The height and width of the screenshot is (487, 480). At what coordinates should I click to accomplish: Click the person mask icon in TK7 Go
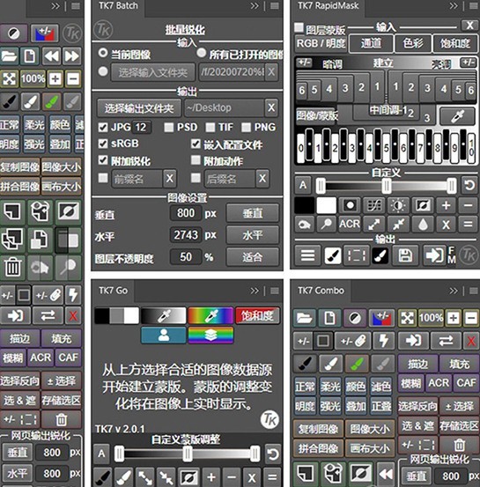point(164,336)
